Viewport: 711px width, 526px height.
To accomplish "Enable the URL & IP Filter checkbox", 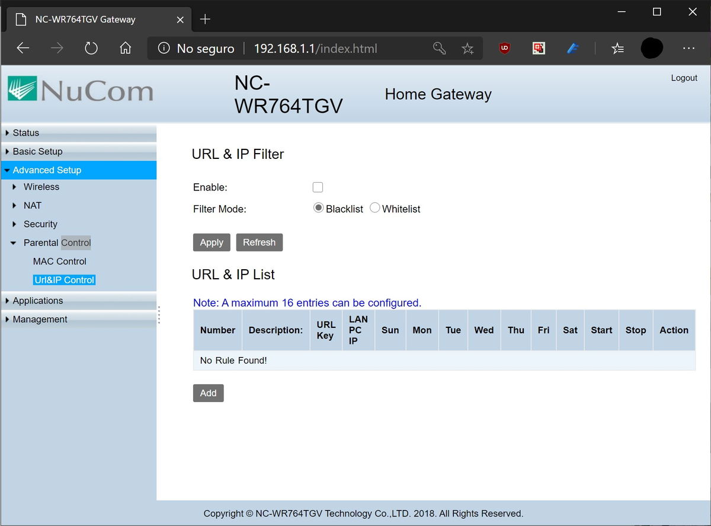I will click(x=318, y=187).
